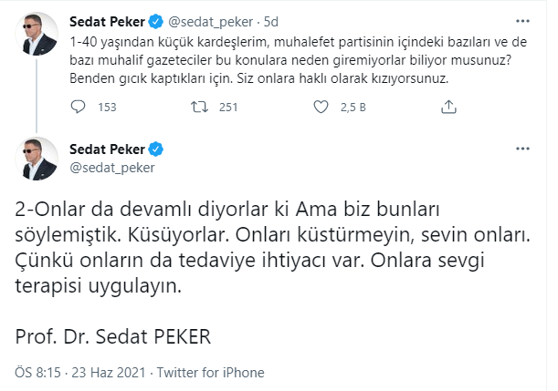Viewport: 558px width, 391px height.
Task: Open the 'Twitter for iPhone' source link
Action: coord(211,373)
